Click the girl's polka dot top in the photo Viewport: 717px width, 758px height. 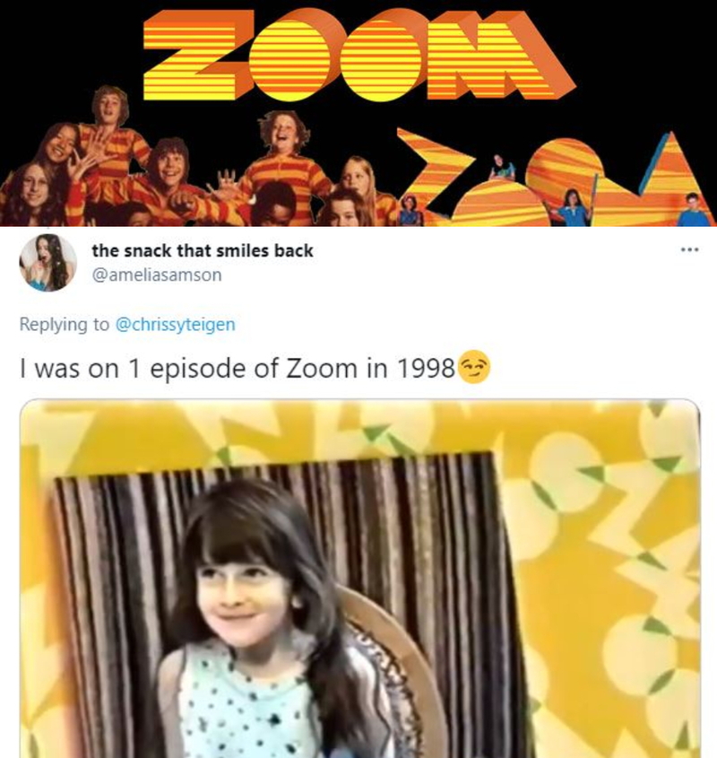click(246, 706)
